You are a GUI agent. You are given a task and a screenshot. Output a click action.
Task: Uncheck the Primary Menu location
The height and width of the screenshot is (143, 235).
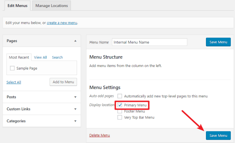(120, 105)
